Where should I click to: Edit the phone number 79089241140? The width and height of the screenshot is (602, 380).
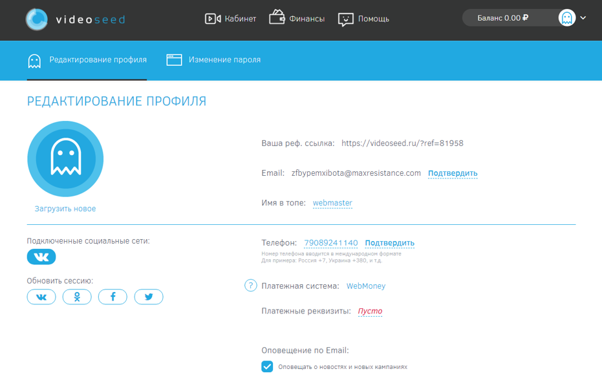[x=331, y=243]
